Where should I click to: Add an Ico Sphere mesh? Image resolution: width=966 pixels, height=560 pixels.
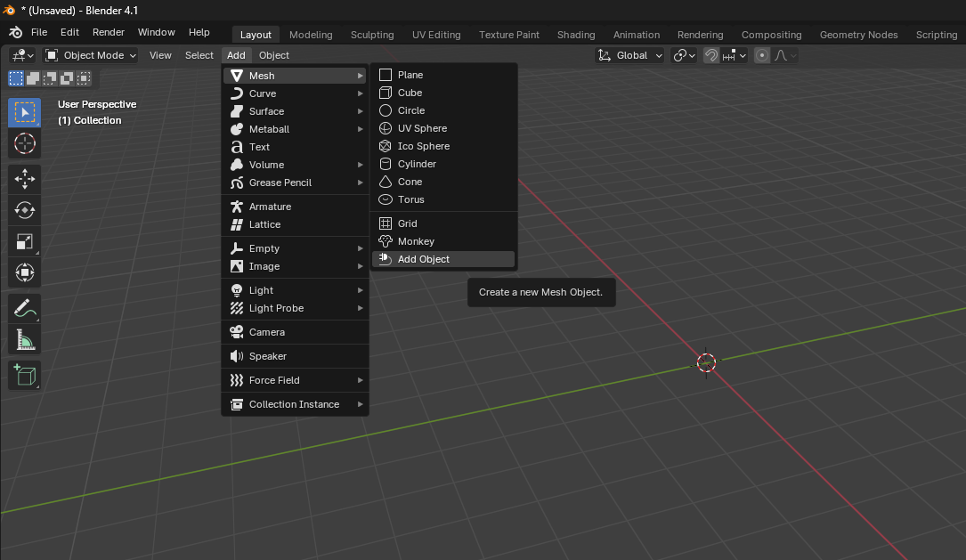(x=443, y=146)
